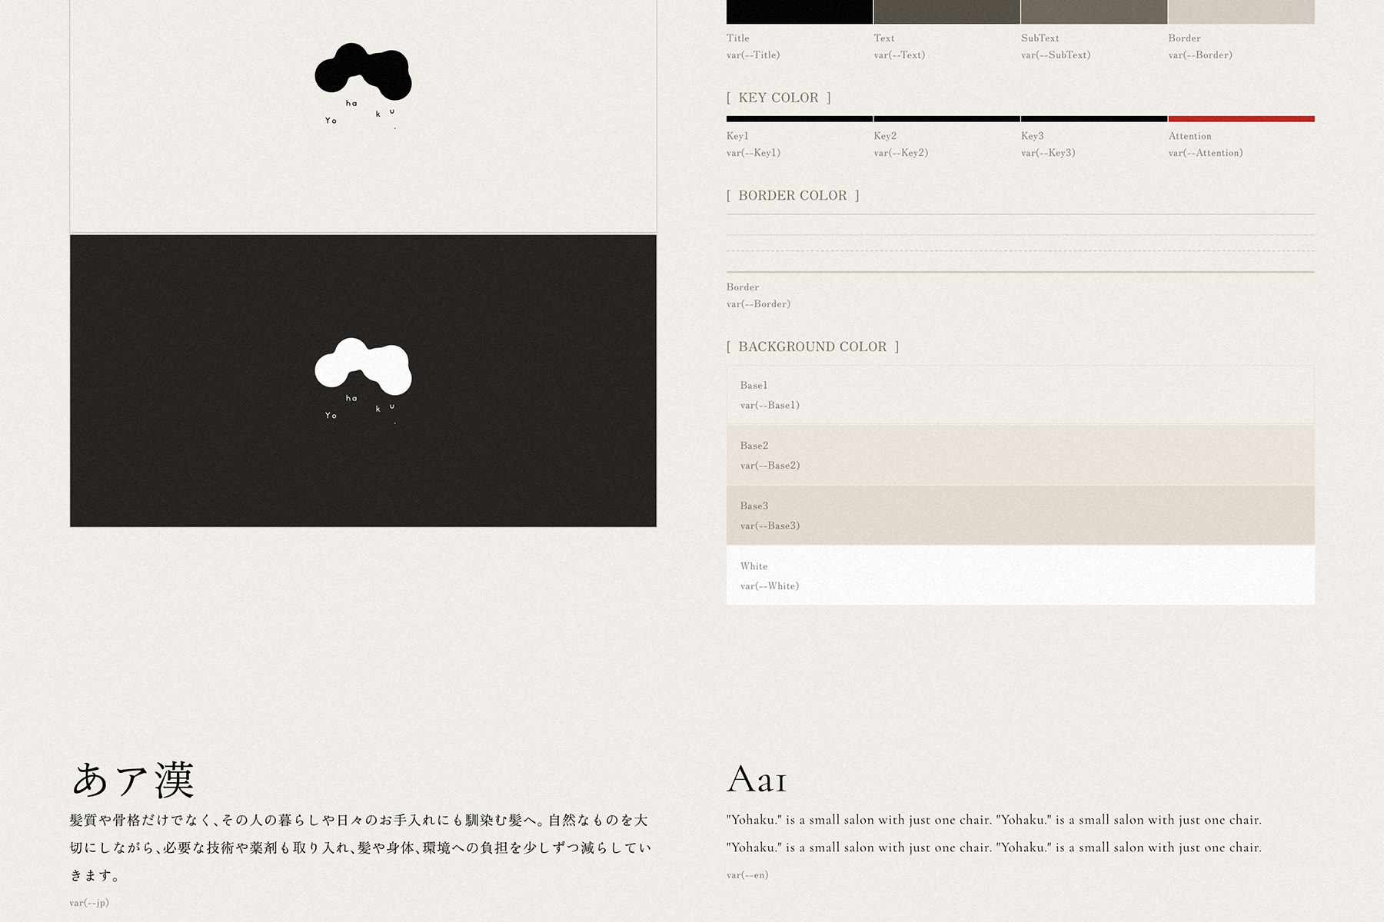Image resolution: width=1384 pixels, height=922 pixels.
Task: Click the English sample heading Aa1
Action: coord(757,779)
